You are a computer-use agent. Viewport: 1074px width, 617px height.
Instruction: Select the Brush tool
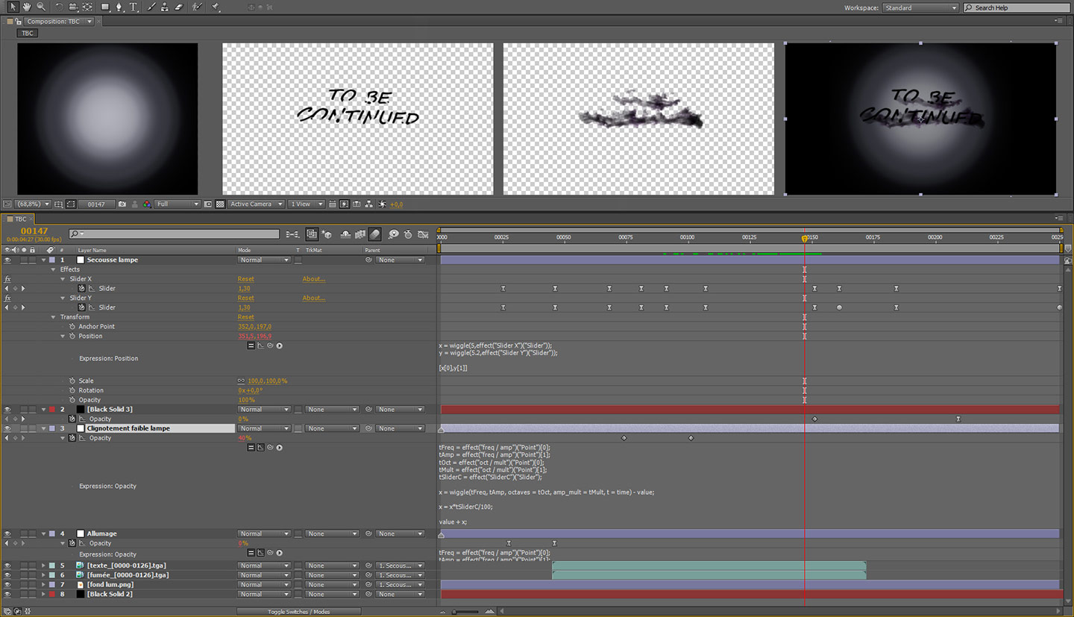pos(152,7)
